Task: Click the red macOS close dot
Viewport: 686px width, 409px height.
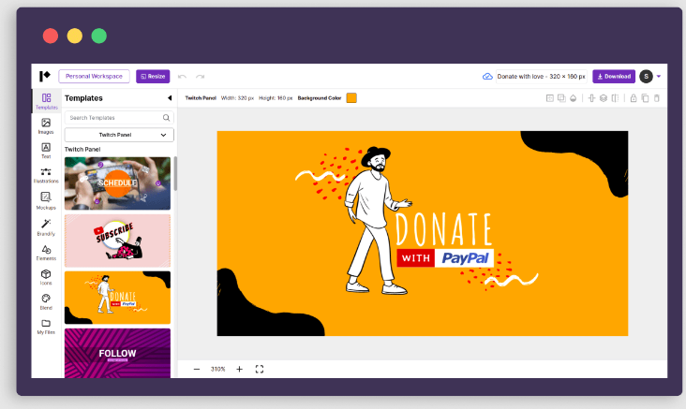Action: [x=51, y=36]
